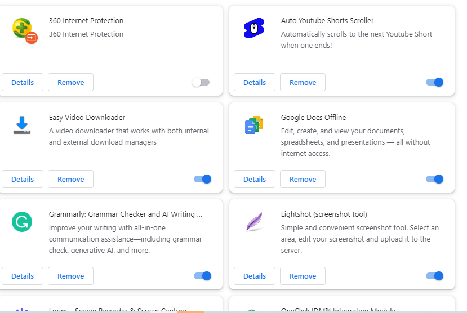The height and width of the screenshot is (313, 467).
Task: Click the 'Improve your writing with all-in-one' description
Action: tap(126, 239)
